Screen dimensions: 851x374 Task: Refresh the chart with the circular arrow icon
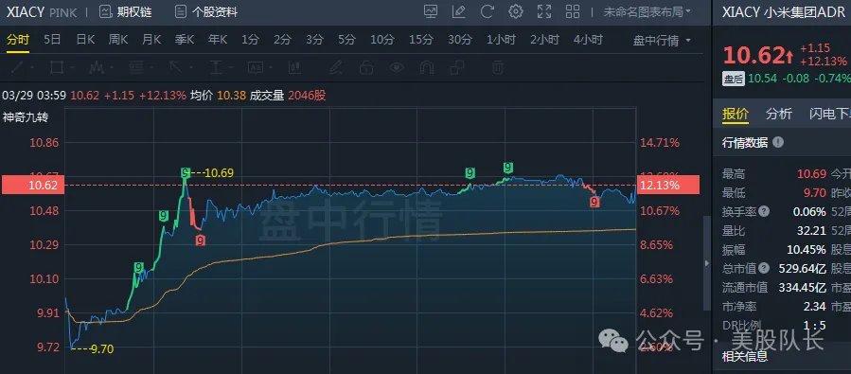pyautogui.click(x=488, y=11)
